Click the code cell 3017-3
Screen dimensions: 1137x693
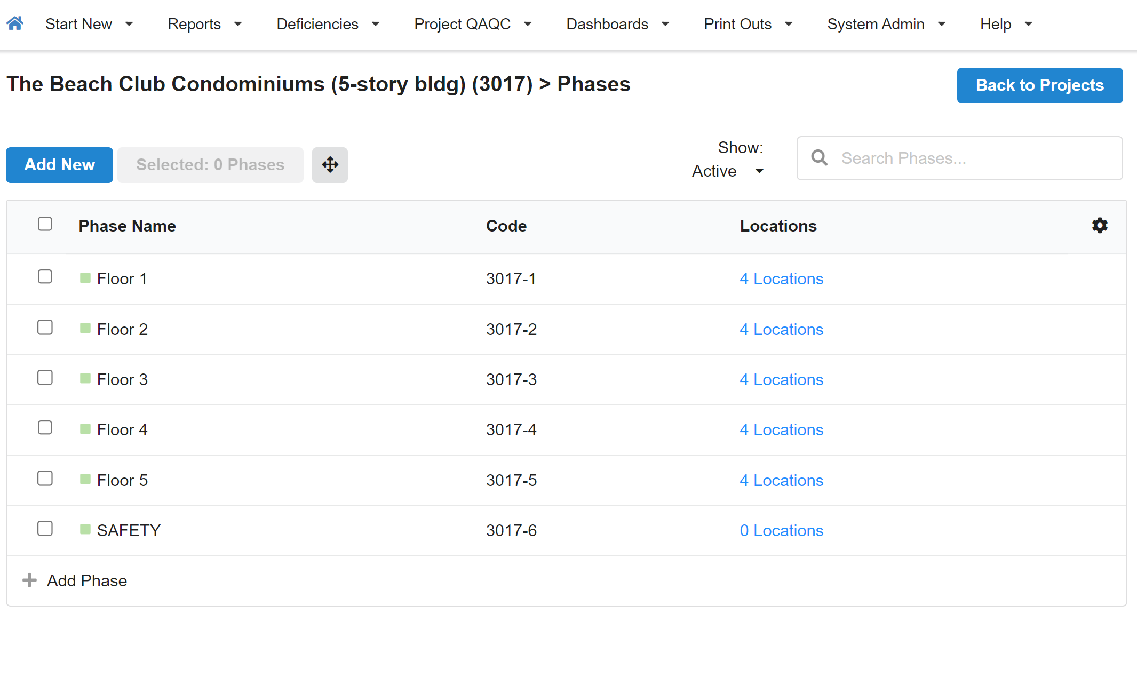point(511,379)
